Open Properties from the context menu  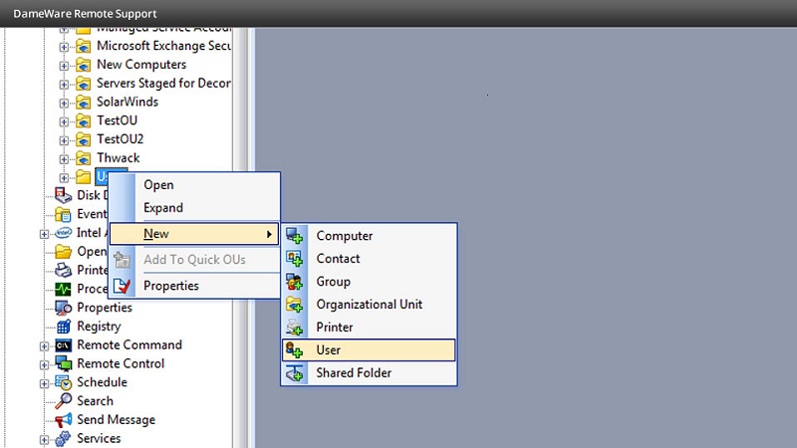[194, 286]
